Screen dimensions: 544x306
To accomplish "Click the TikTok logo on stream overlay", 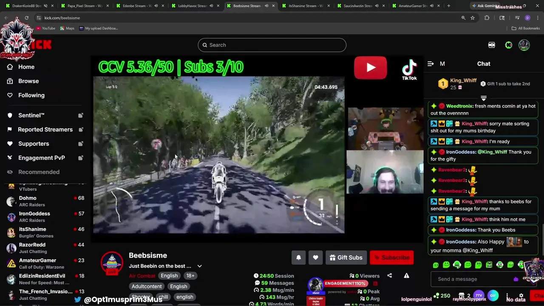I will point(409,69).
